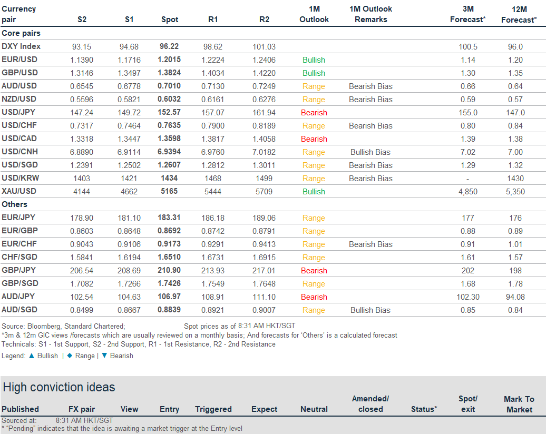The height and width of the screenshot is (434, 546).
Task: Click the GBP/USD Bullish outlook label
Action: tap(314, 73)
